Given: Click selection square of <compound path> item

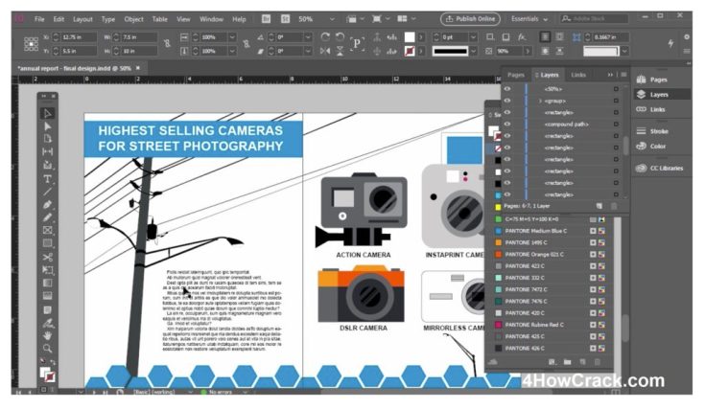Looking at the screenshot, I should pos(616,124).
